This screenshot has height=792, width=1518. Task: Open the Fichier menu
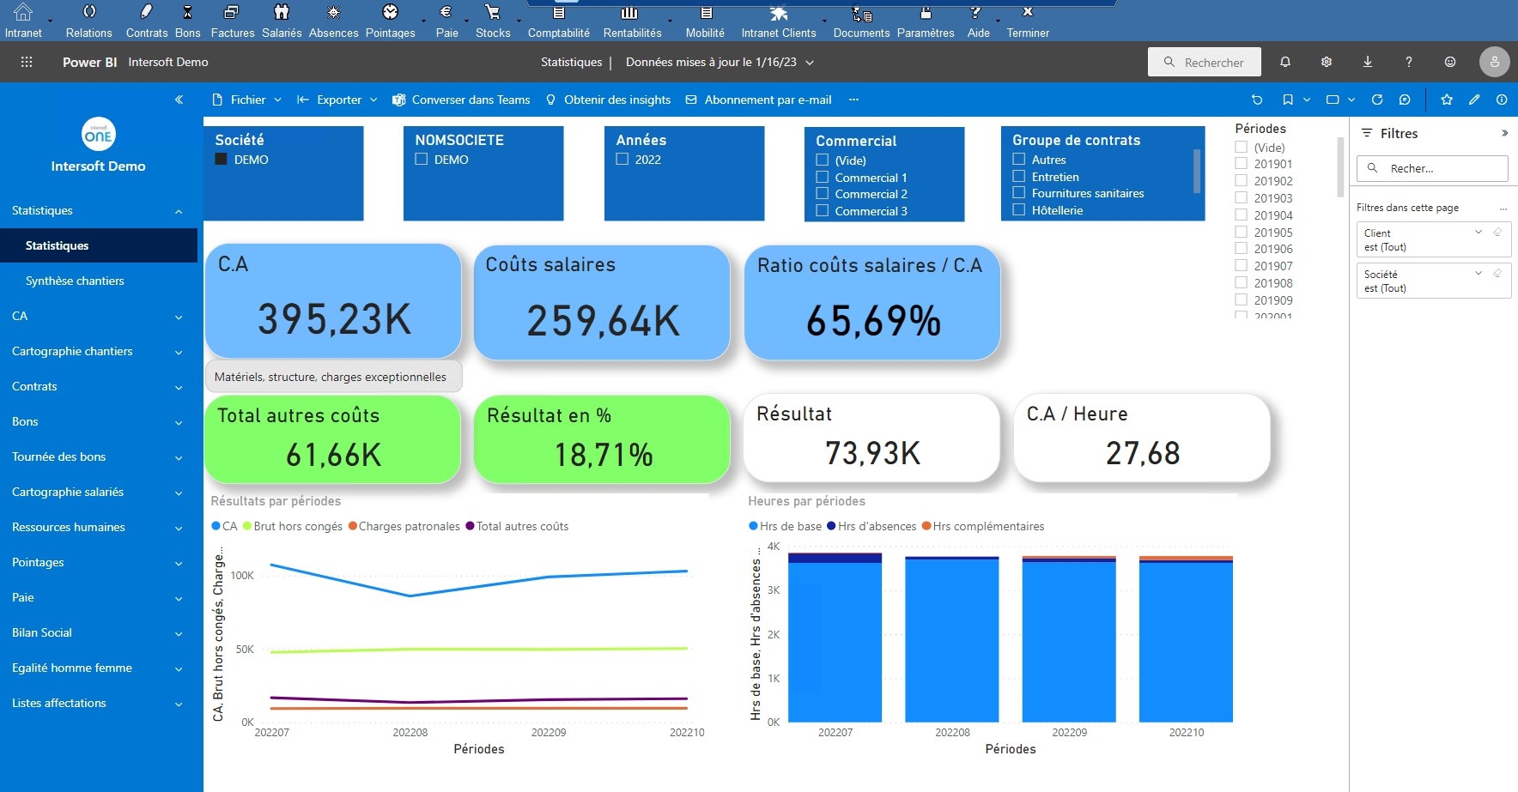click(x=247, y=100)
